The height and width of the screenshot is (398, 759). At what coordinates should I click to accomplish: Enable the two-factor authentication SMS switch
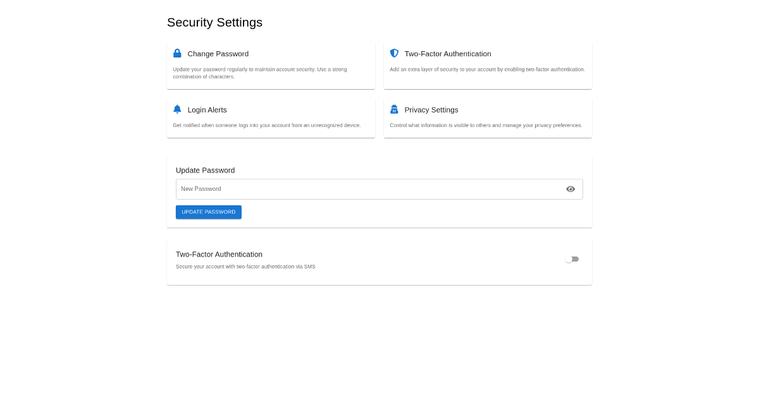pyautogui.click(x=572, y=259)
